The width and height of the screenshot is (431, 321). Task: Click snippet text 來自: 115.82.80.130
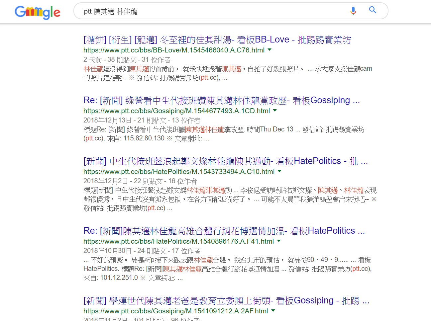(x=136, y=138)
